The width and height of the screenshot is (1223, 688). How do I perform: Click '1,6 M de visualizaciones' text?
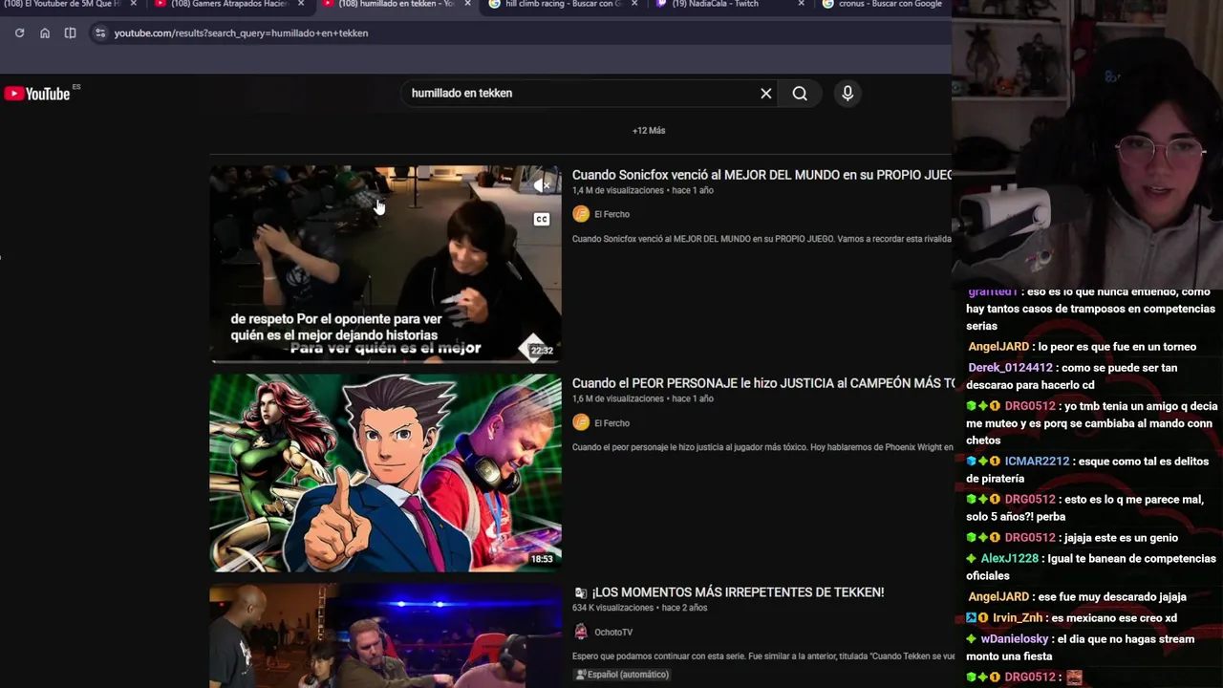pyautogui.click(x=617, y=398)
